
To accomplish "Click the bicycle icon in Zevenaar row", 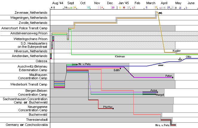I will 160,13.
